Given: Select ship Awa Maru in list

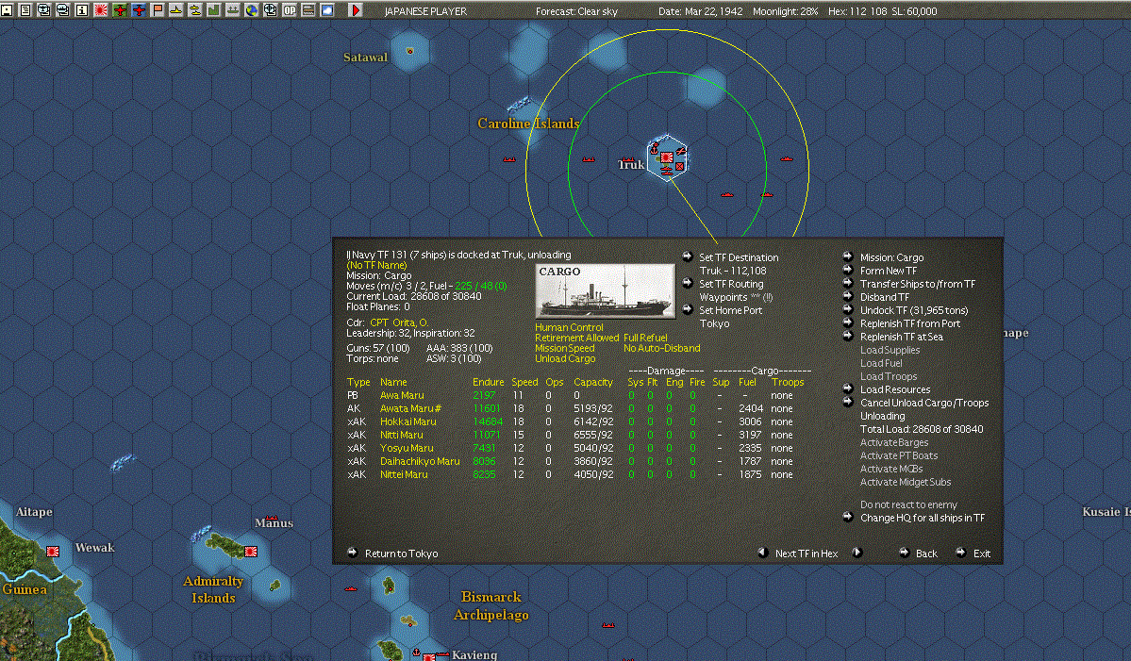Looking at the screenshot, I should coord(402,395).
